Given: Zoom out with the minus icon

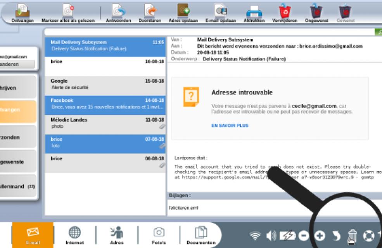Looking at the screenshot, I should coord(304,236).
